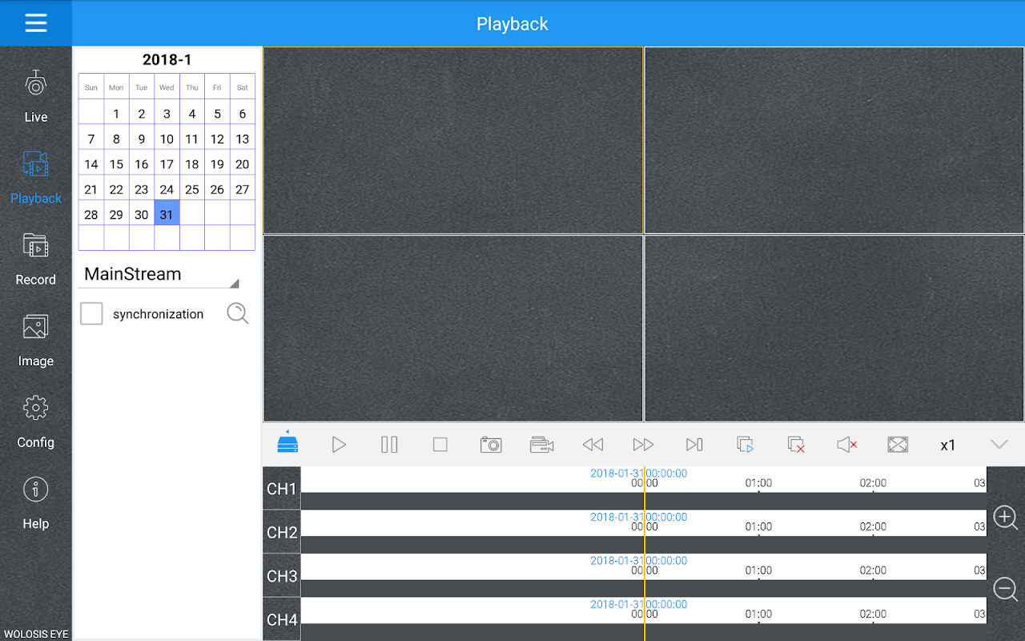Open the MainStream dropdown
Image resolution: width=1025 pixels, height=641 pixels.
159,274
